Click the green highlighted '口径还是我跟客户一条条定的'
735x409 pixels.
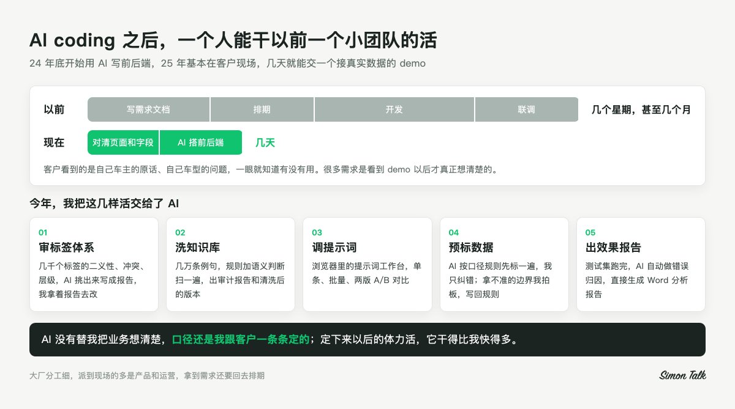pos(241,339)
